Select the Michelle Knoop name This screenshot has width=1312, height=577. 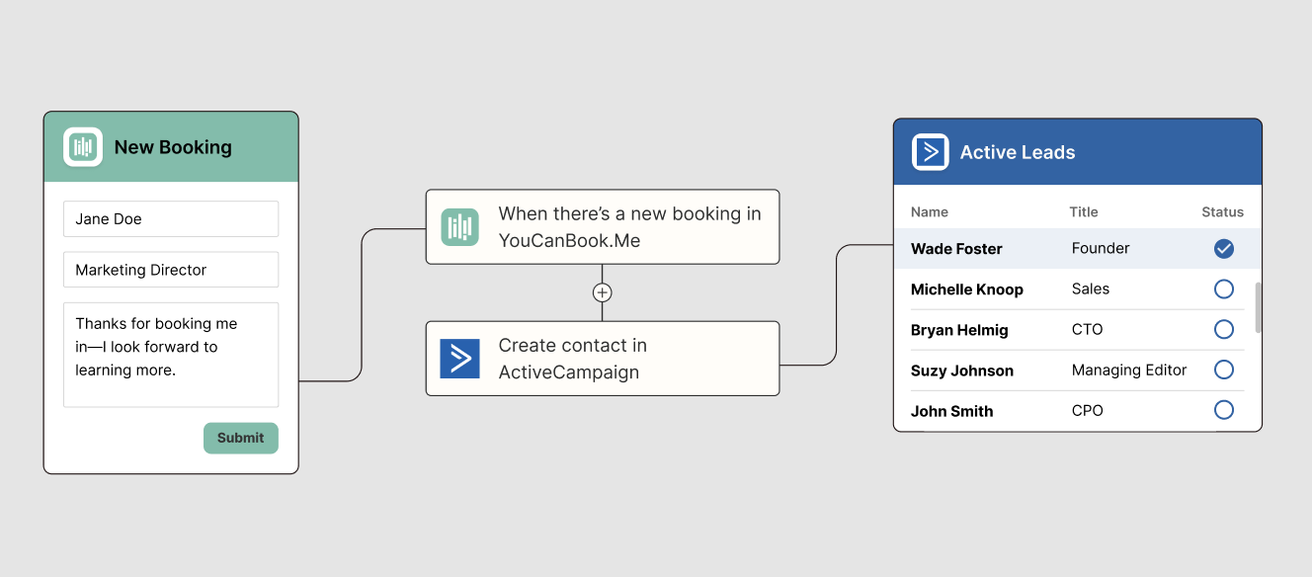tap(967, 289)
